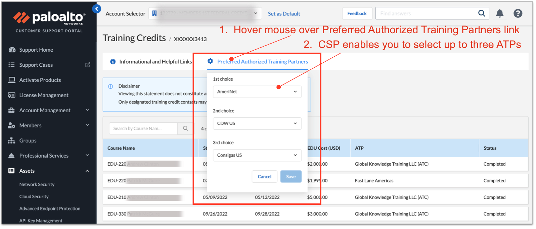Click the building icon in Account Selector
The width and height of the screenshot is (536, 229).
pyautogui.click(x=154, y=13)
